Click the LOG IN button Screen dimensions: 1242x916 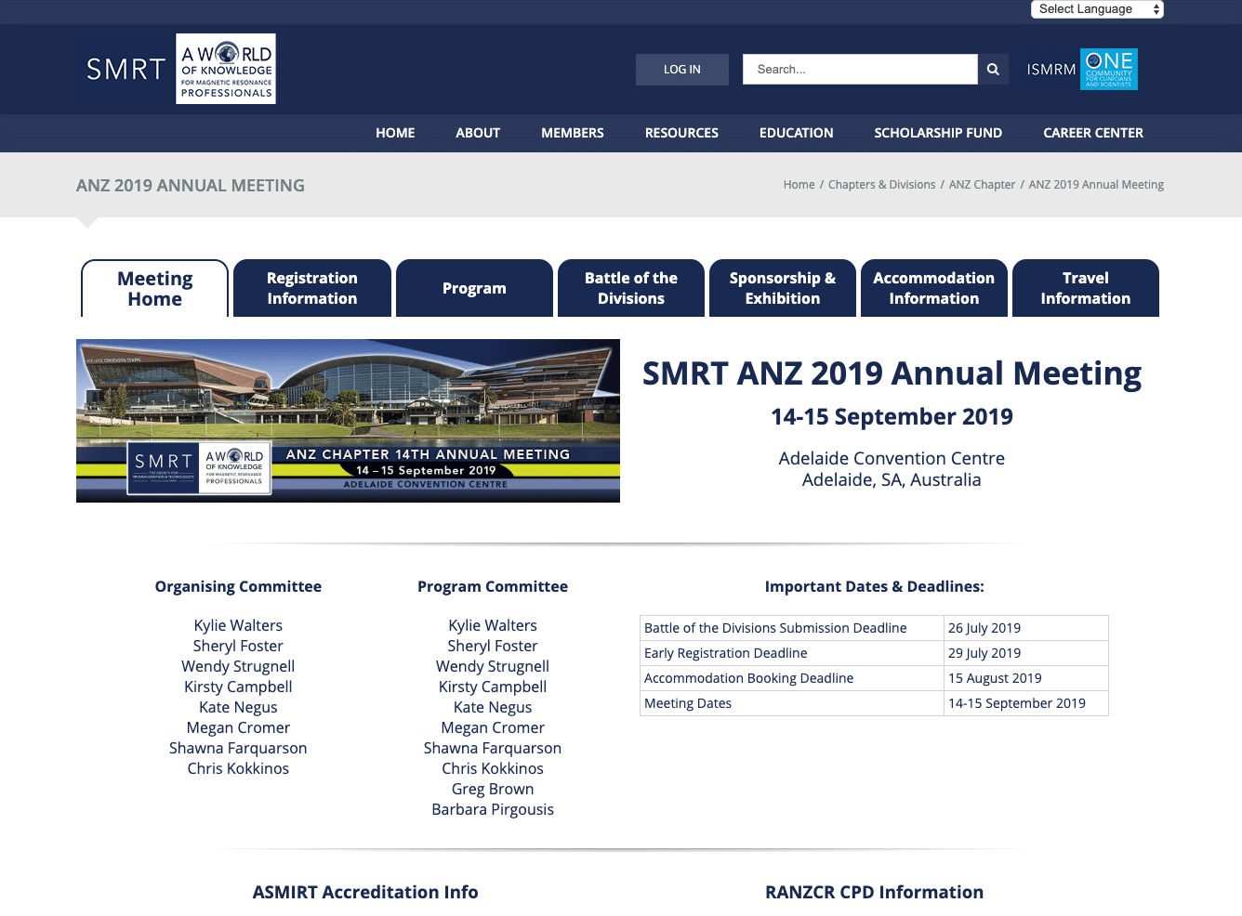point(681,69)
